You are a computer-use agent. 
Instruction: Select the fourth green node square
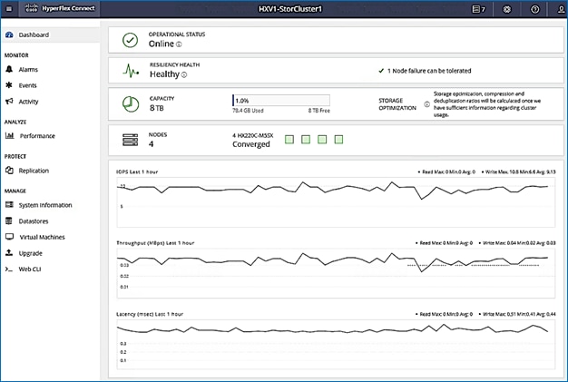tap(338, 140)
